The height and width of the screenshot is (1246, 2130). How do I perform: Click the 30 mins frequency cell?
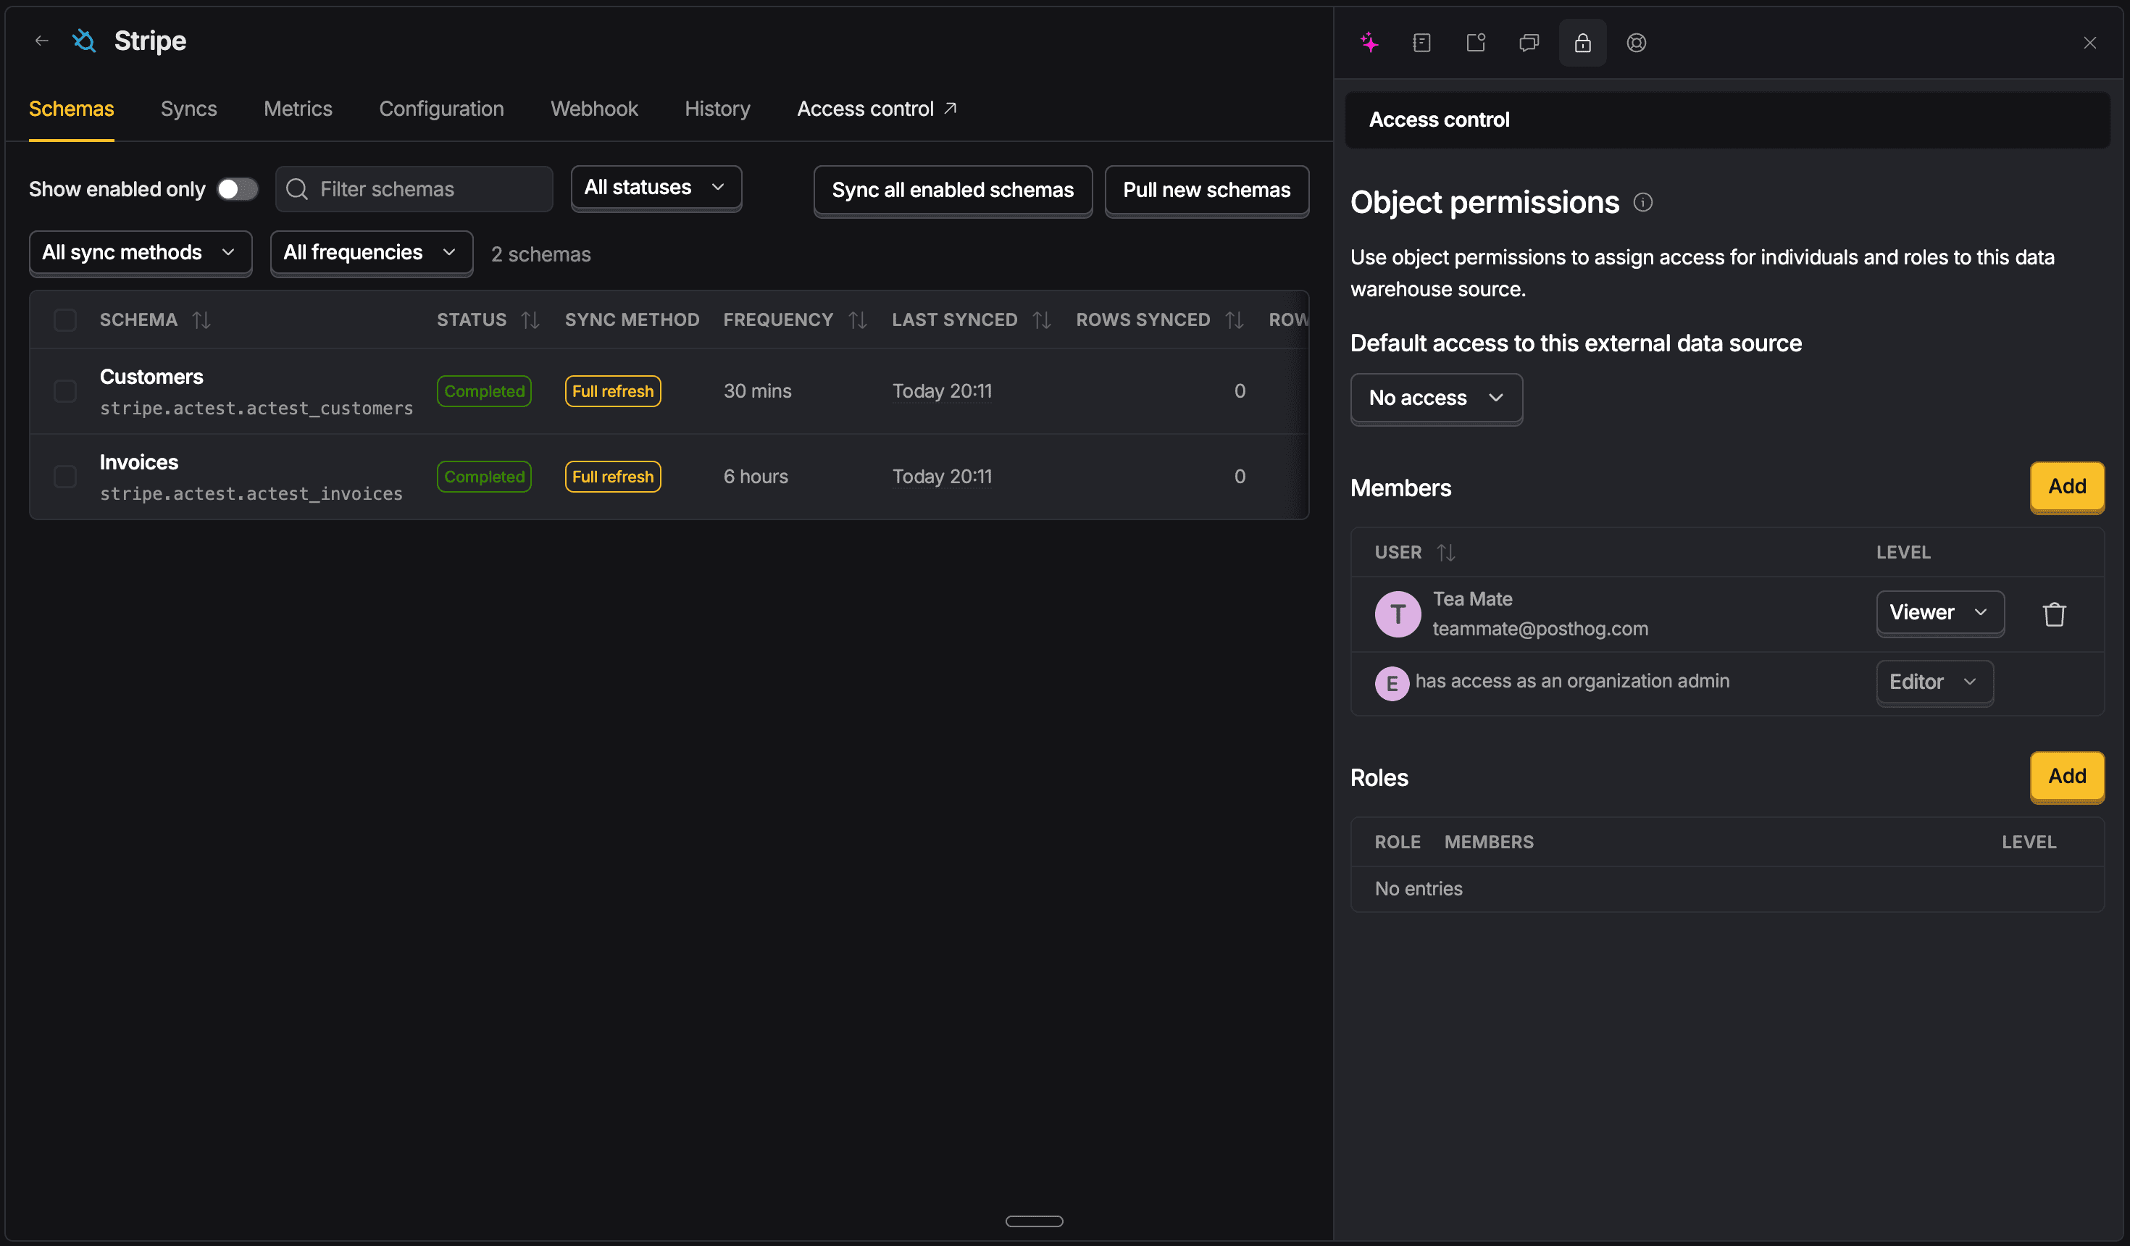tap(757, 390)
